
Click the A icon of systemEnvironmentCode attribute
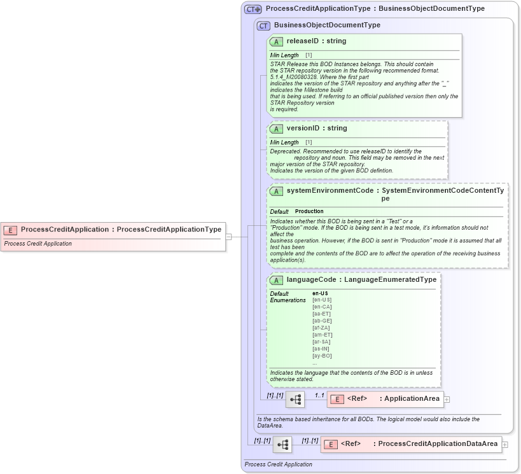pyautogui.click(x=276, y=190)
